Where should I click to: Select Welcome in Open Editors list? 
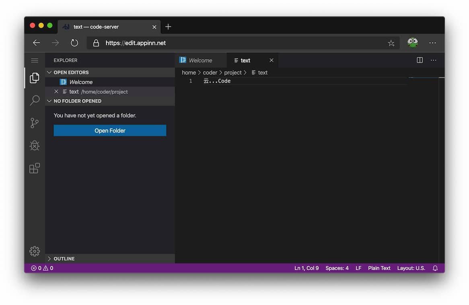pyautogui.click(x=81, y=82)
